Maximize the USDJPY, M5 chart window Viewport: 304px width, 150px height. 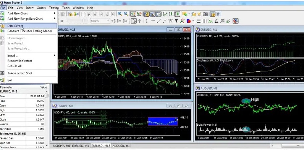(179, 106)
